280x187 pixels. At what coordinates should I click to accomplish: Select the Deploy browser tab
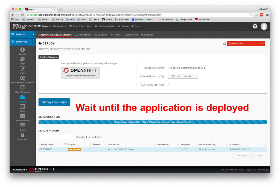(x=40, y=10)
